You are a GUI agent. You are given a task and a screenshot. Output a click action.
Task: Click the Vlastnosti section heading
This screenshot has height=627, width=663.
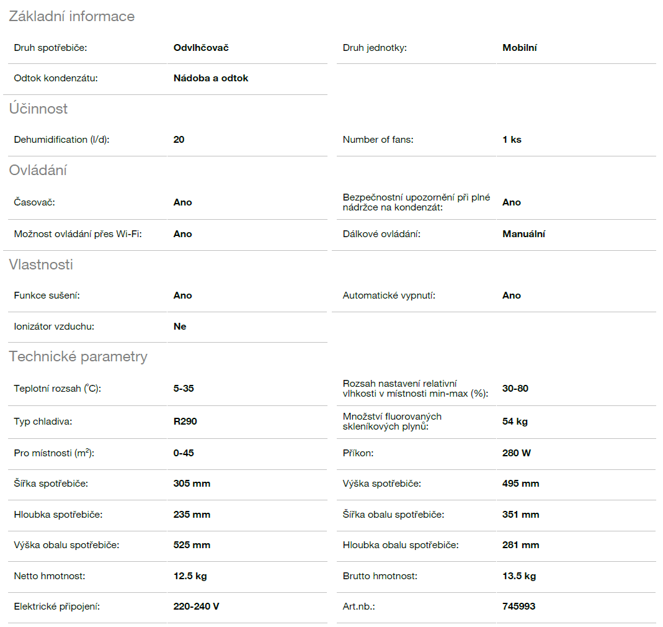pyautogui.click(x=41, y=265)
